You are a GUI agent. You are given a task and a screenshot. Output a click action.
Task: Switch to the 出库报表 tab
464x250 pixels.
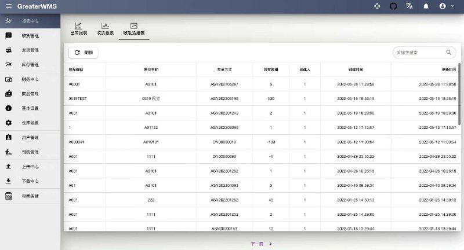click(x=78, y=30)
